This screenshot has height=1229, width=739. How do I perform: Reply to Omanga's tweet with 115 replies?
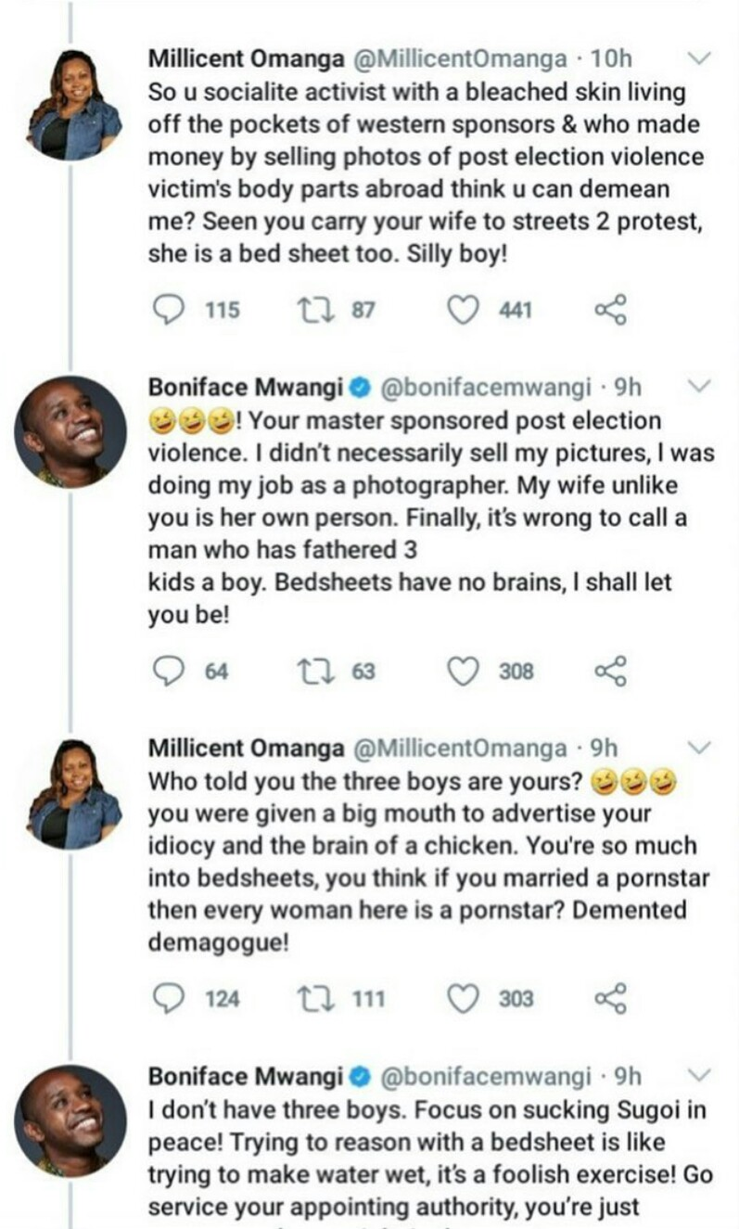168,310
